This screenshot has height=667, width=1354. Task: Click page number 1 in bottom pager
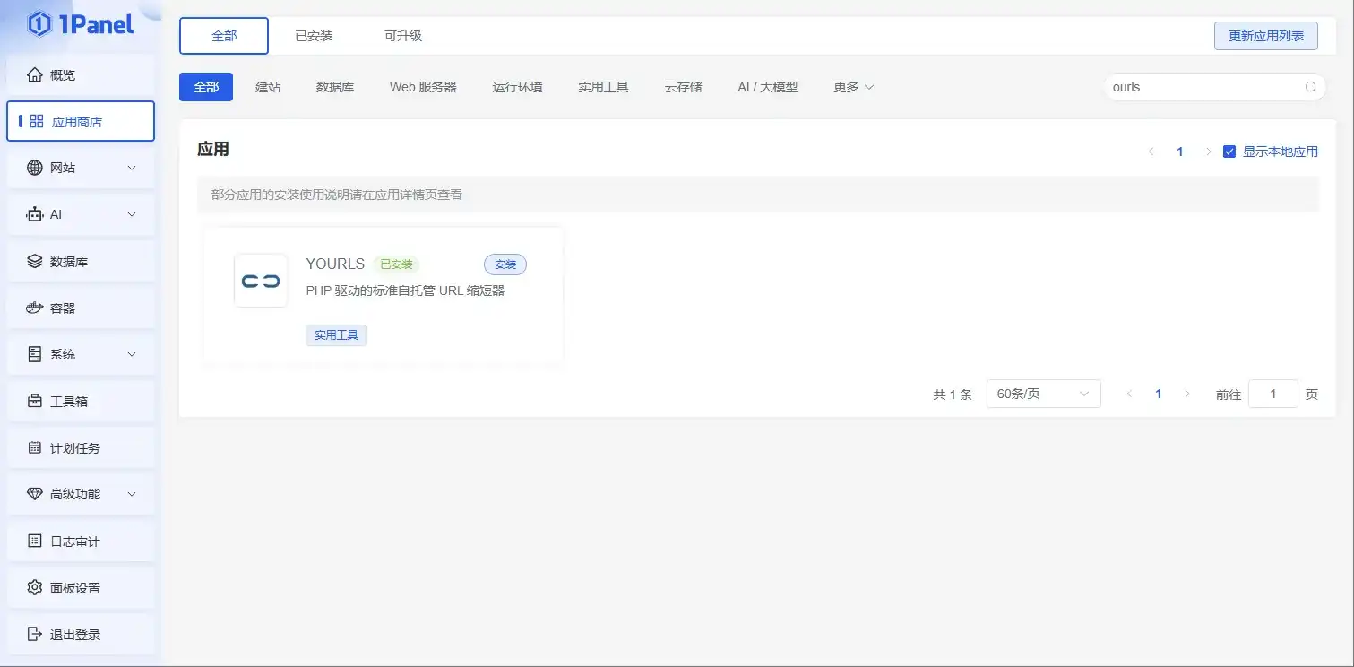point(1159,394)
